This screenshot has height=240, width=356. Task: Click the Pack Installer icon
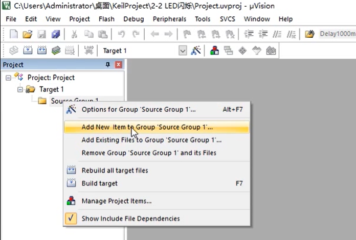pyautogui.click(x=271, y=51)
